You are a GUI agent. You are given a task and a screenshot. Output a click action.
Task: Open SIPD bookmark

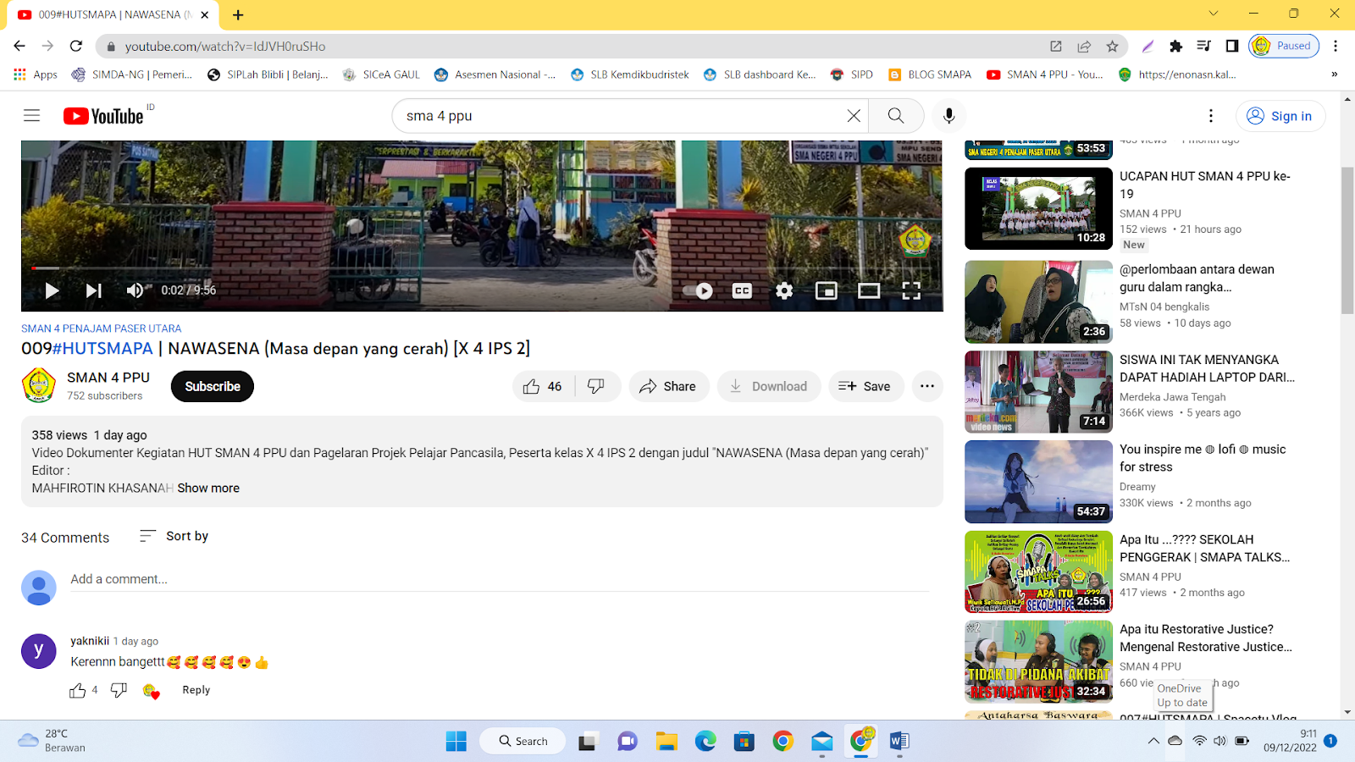click(x=852, y=75)
